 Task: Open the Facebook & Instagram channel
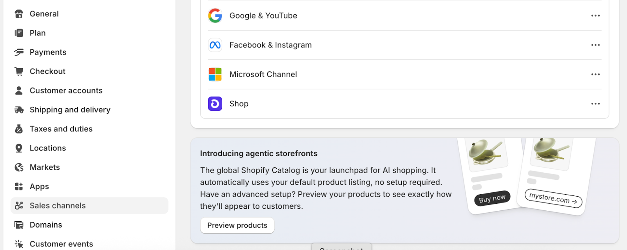pyautogui.click(x=404, y=45)
